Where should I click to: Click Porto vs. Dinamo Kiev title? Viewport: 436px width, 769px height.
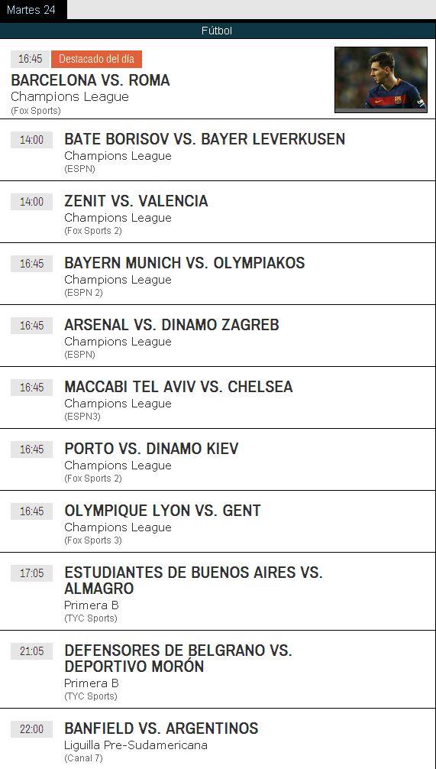pyautogui.click(x=151, y=448)
